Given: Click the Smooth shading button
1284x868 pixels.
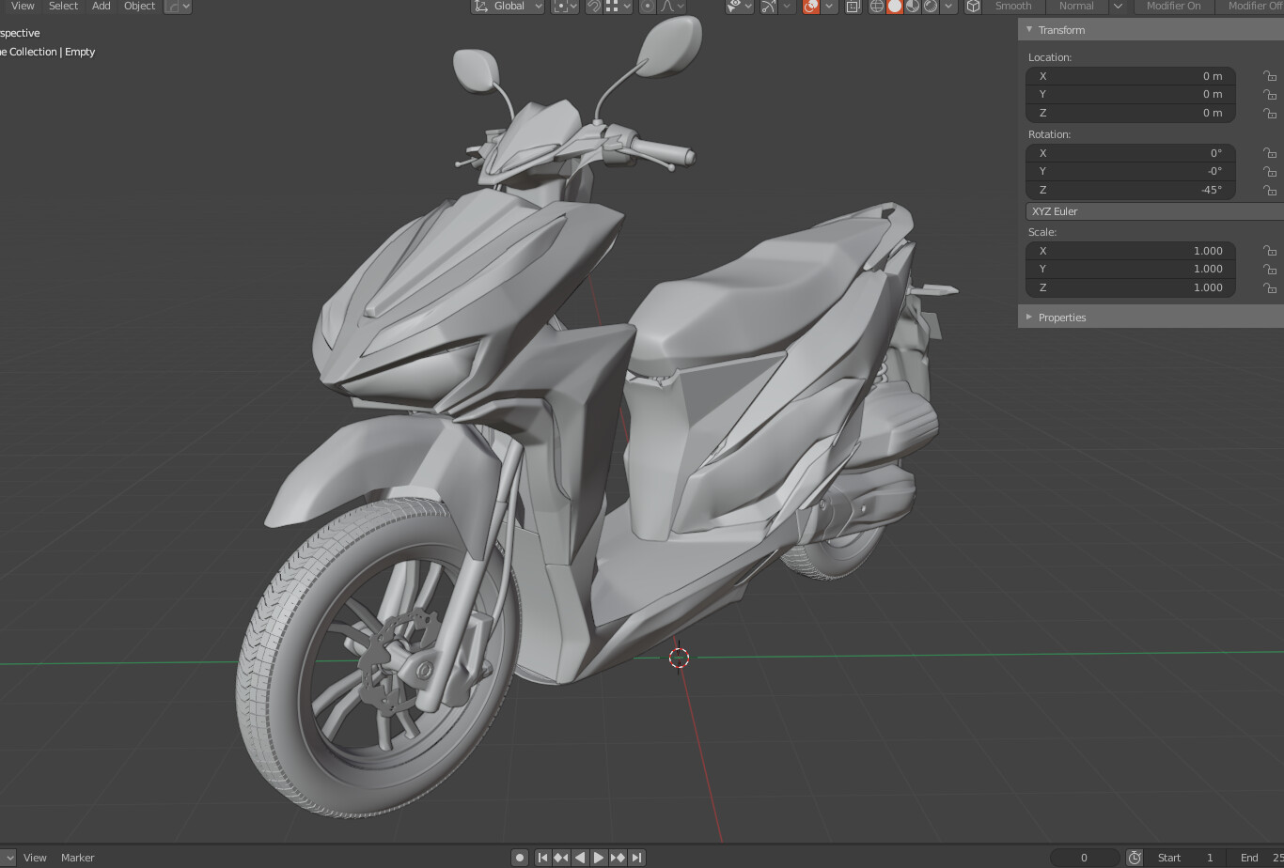Looking at the screenshot, I should pyautogui.click(x=1013, y=6).
